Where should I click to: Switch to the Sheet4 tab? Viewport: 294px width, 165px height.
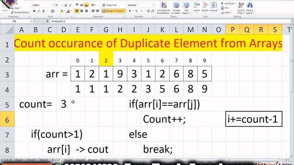pos(56,160)
